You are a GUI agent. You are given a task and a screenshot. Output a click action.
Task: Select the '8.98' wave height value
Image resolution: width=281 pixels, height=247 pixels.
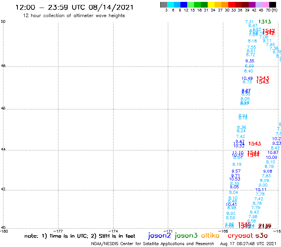[x=232, y=208]
